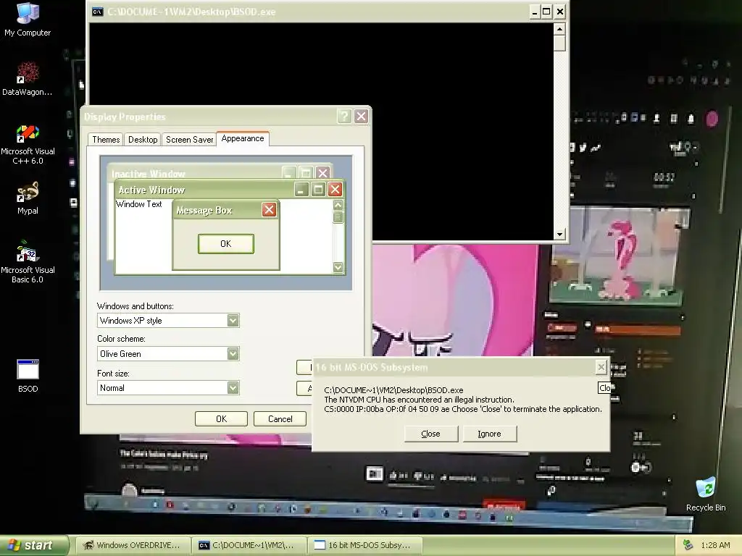The width and height of the screenshot is (742, 556).
Task: Click the Start button on the taskbar
Action: [34, 545]
